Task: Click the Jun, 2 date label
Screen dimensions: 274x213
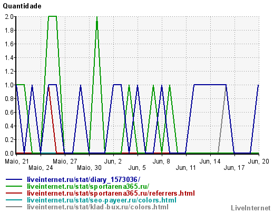Action: [x=113, y=161]
